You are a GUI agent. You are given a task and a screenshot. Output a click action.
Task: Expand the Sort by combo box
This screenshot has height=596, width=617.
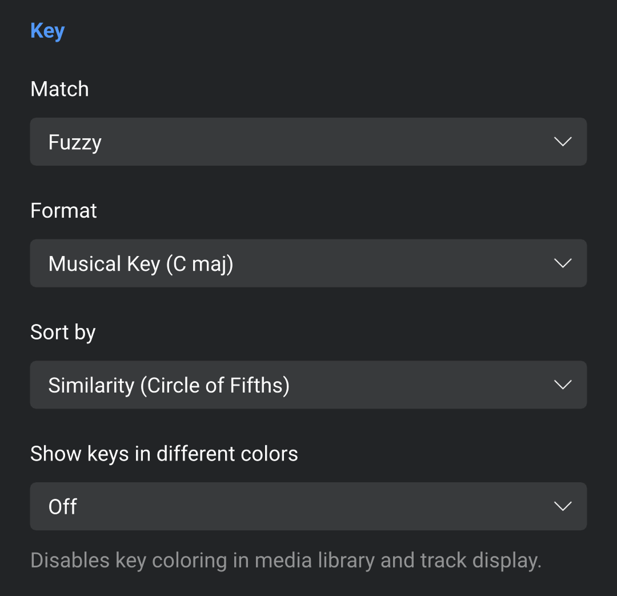[x=308, y=385]
